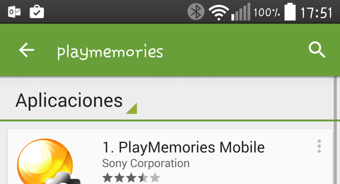Tap the 17:51 clock in status bar
The width and height of the screenshot is (340, 184).
click(316, 13)
